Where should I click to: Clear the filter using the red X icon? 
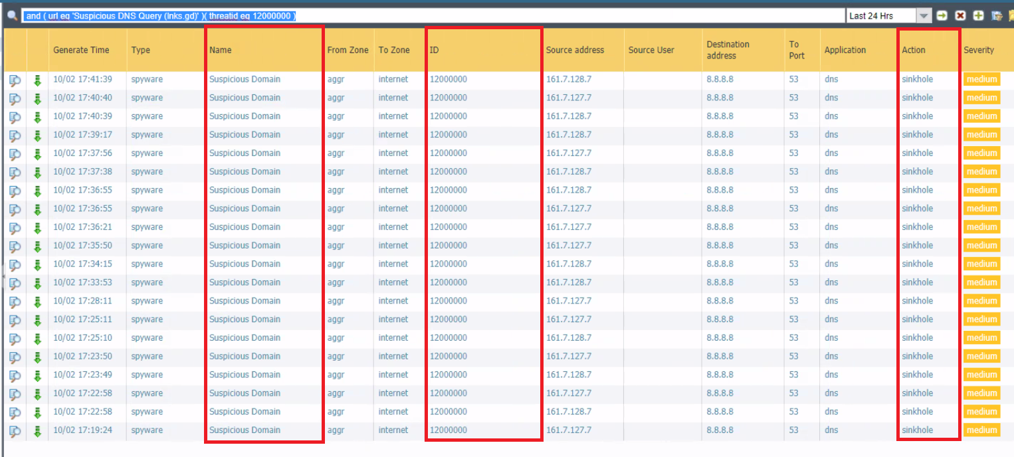960,16
